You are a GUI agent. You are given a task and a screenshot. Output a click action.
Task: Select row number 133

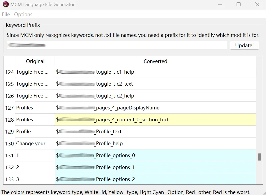(x=9, y=179)
